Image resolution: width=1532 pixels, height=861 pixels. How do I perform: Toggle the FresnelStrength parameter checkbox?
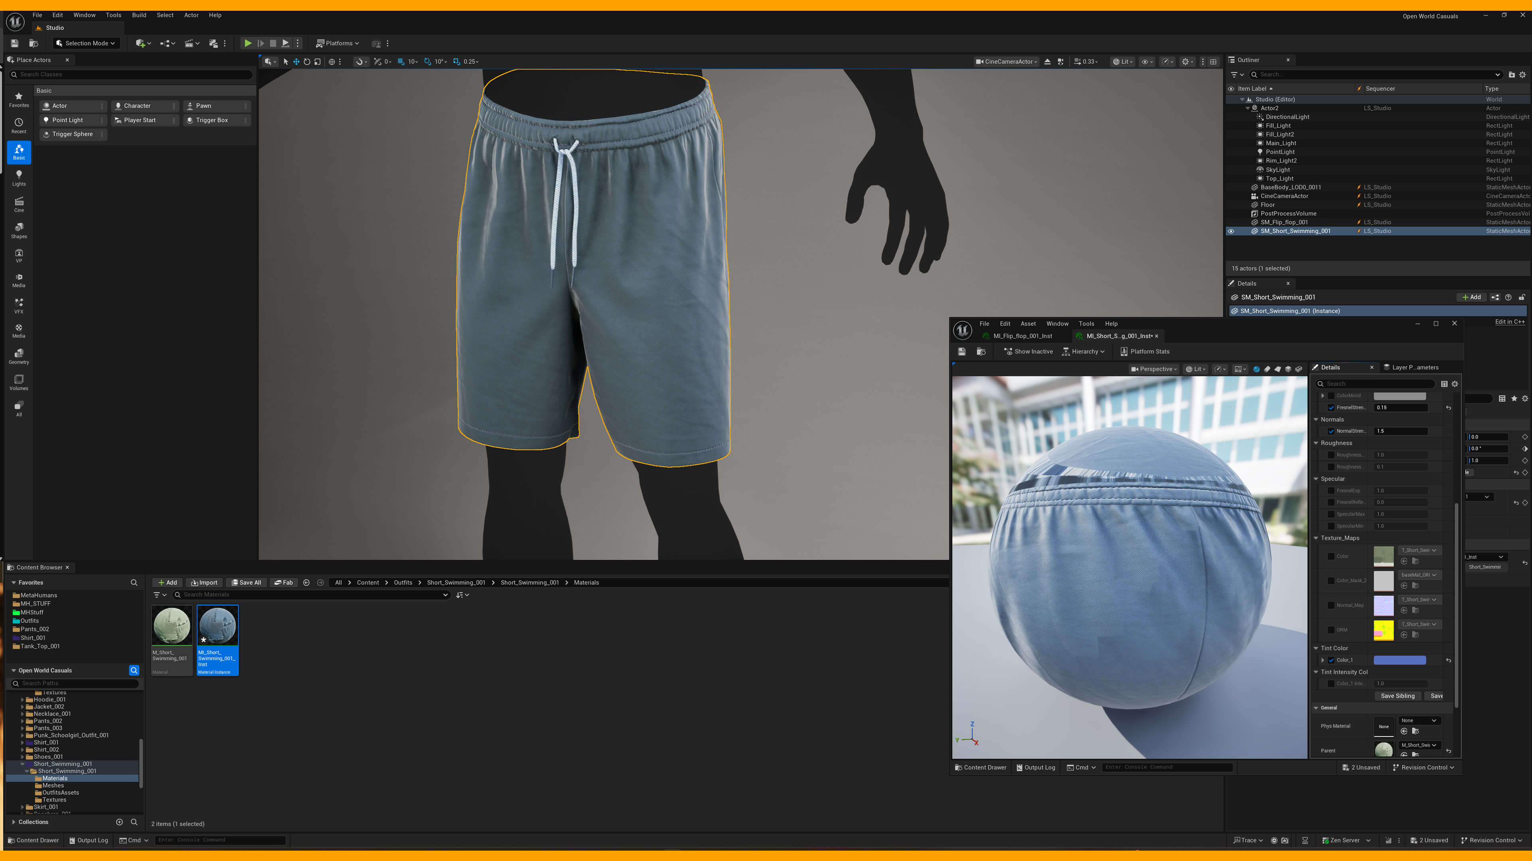(1331, 408)
